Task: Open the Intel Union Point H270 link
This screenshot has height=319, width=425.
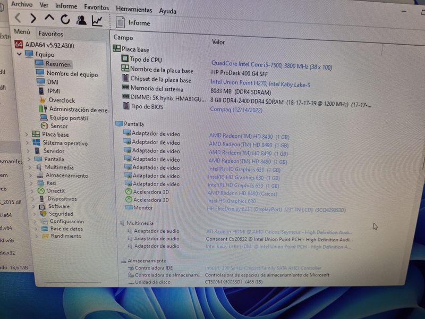Action: pos(260,83)
